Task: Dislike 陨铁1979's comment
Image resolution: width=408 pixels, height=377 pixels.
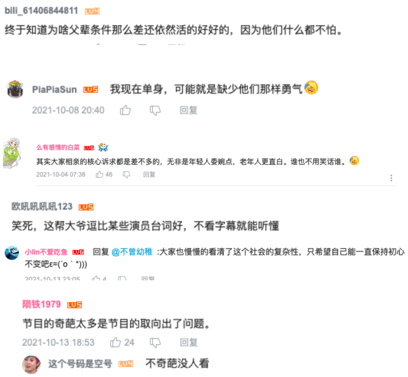Action: click(x=155, y=343)
